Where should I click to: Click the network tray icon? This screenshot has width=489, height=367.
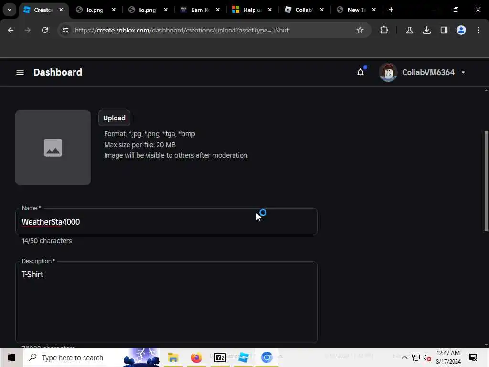[x=416, y=357]
